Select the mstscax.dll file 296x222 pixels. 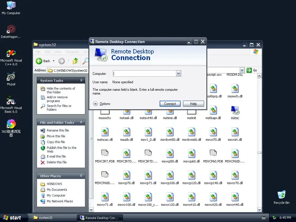coord(105,134)
